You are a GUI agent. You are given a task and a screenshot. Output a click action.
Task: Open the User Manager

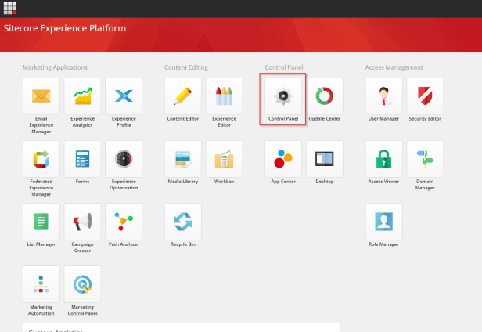(x=383, y=96)
